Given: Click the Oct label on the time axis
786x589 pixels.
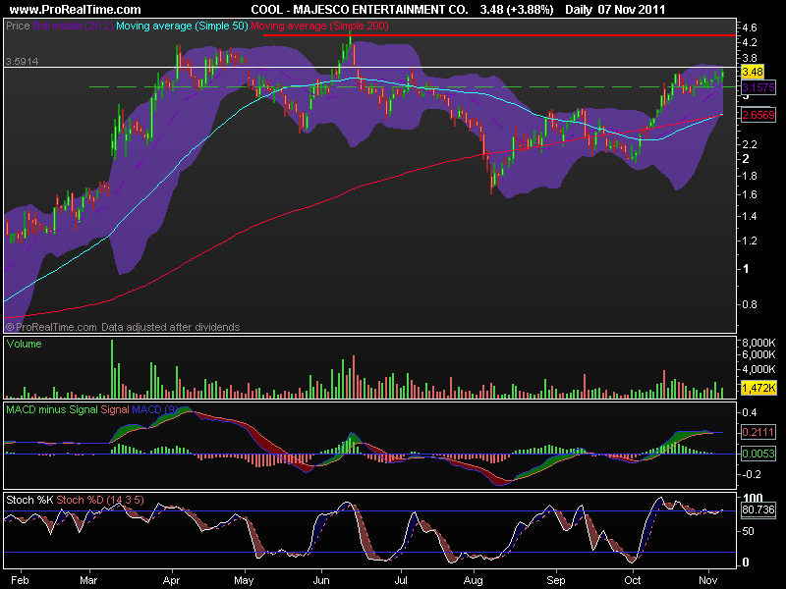Looking at the screenshot, I should click(x=633, y=580).
